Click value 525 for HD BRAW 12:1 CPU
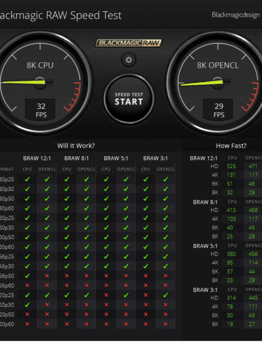This screenshot has width=262, height=355. [231, 166]
